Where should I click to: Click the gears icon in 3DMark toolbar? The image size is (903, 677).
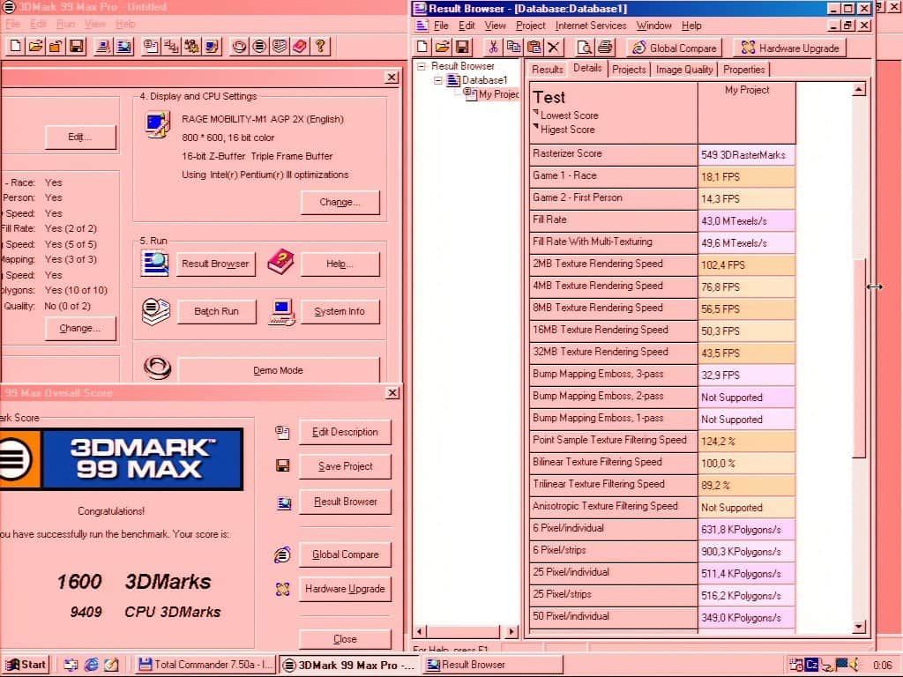pyautogui.click(x=191, y=46)
